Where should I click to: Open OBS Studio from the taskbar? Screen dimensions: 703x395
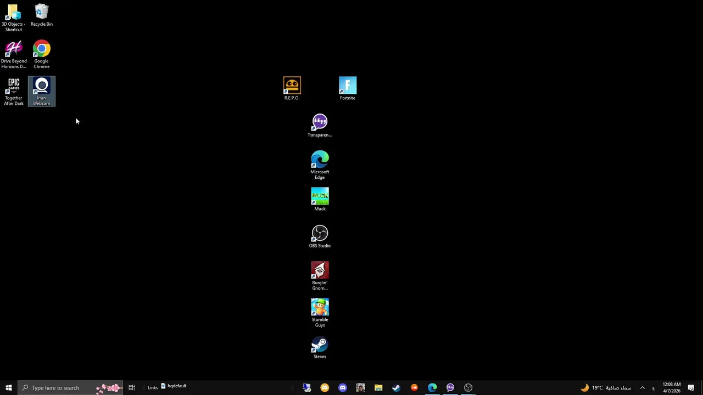(468, 388)
